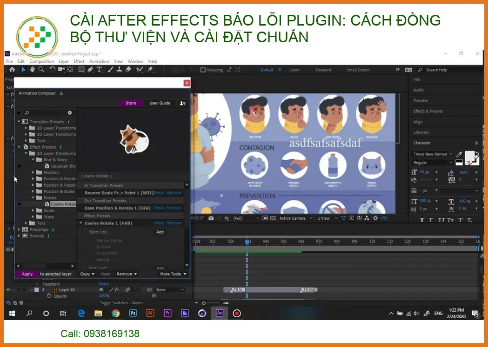Viewport: 488px width, 347px height.
Task: Open the Composition menu
Action: click(42, 61)
